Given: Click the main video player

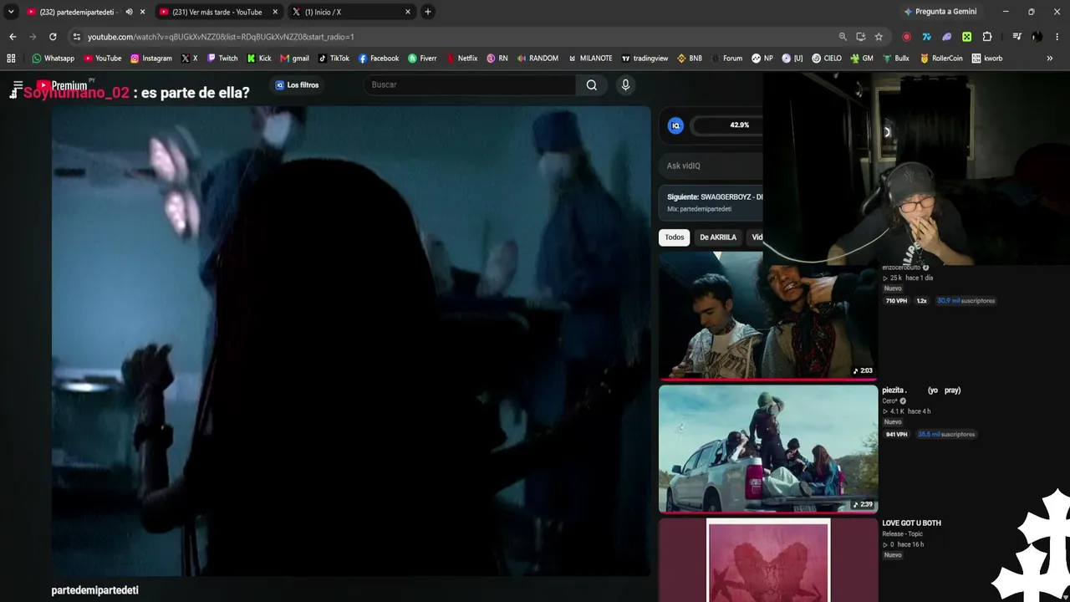Looking at the screenshot, I should (x=351, y=341).
